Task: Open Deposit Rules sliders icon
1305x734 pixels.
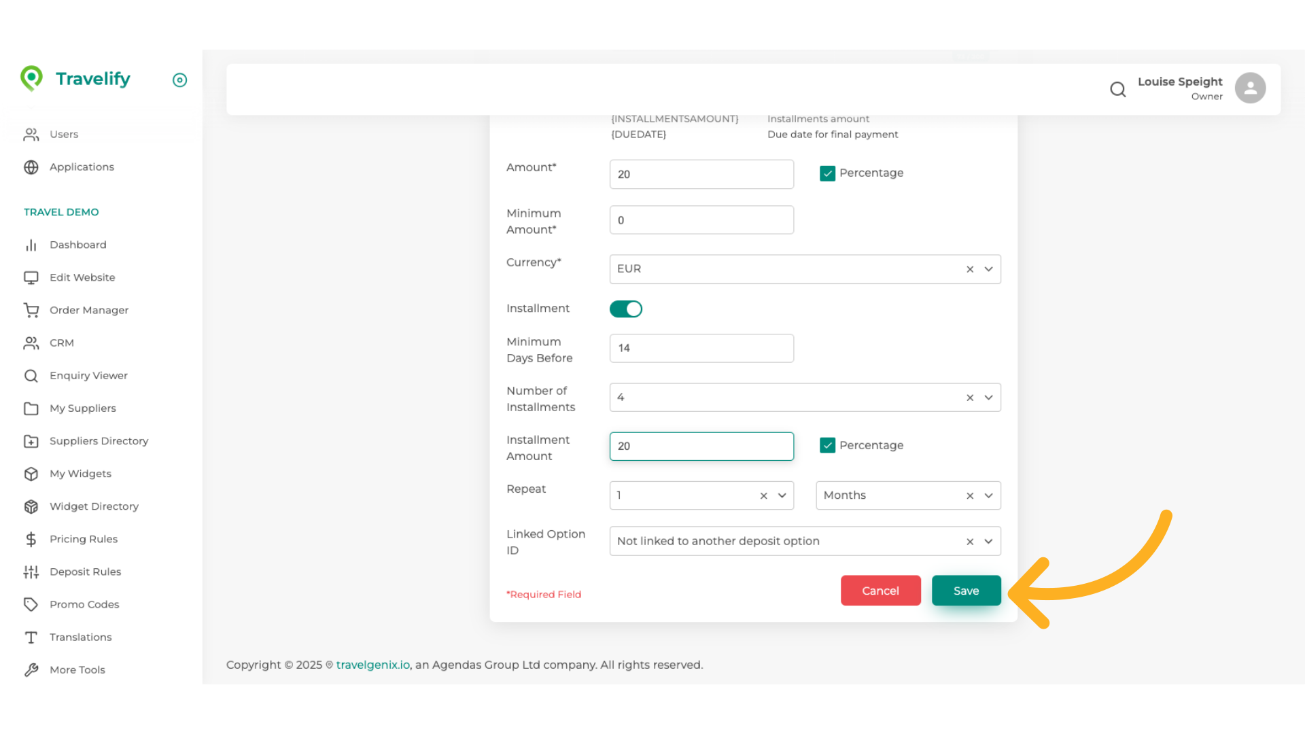Action: [x=31, y=572]
